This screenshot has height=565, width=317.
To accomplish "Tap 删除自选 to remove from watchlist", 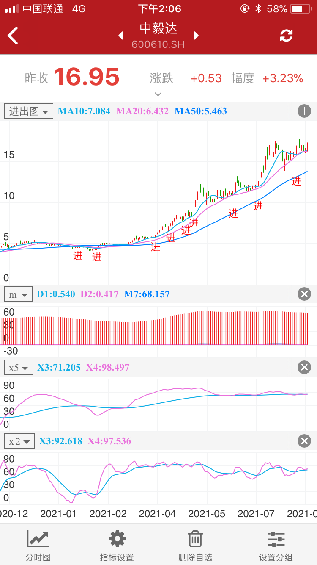I will (195, 546).
